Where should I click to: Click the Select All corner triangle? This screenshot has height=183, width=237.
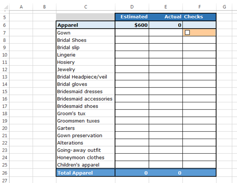(6, 7)
